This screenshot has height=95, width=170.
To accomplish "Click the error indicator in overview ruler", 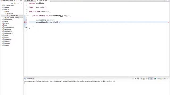I will point(168,22).
